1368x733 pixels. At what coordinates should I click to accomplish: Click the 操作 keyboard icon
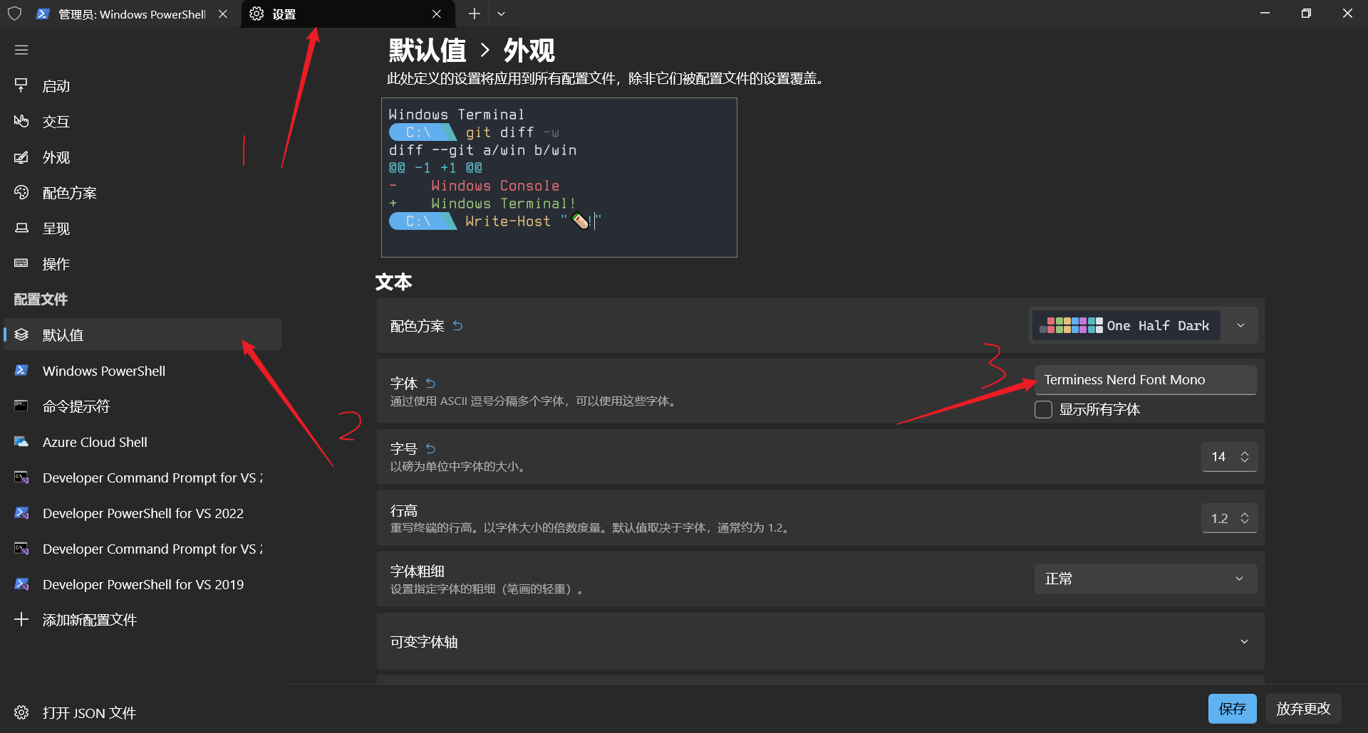[x=21, y=263]
